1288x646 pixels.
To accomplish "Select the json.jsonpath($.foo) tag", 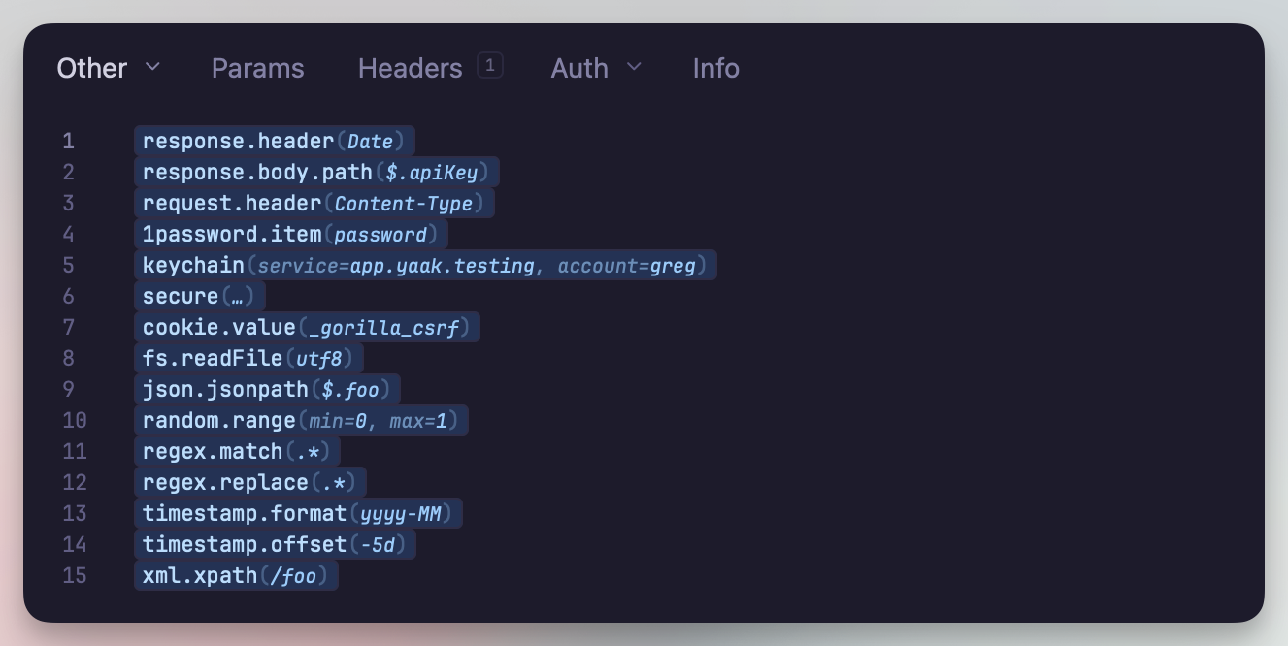I will 267,390.
